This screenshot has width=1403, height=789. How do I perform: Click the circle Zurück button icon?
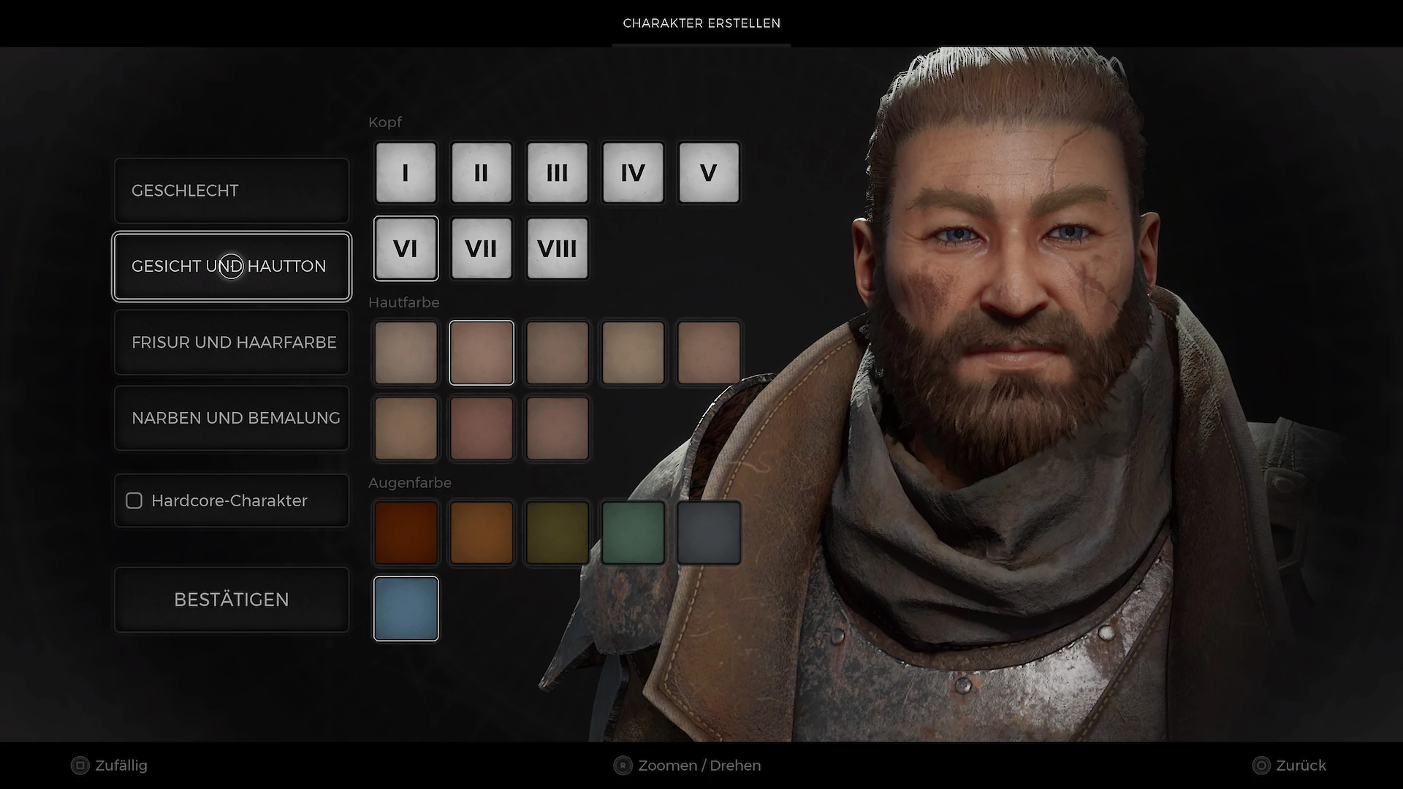pos(1261,766)
